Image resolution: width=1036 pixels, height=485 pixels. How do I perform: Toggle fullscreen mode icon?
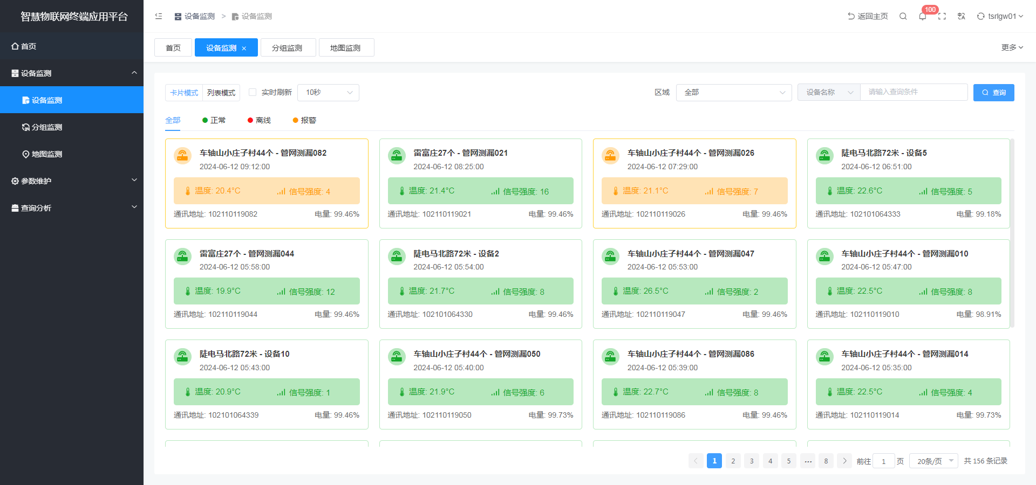click(x=942, y=16)
